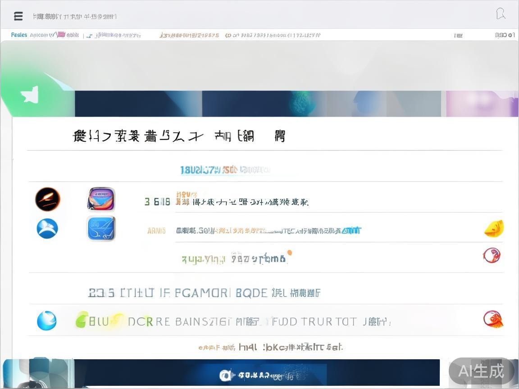Click the bookmark icon in the top bar
Viewport: 519px width, 389px height.
coord(501,14)
